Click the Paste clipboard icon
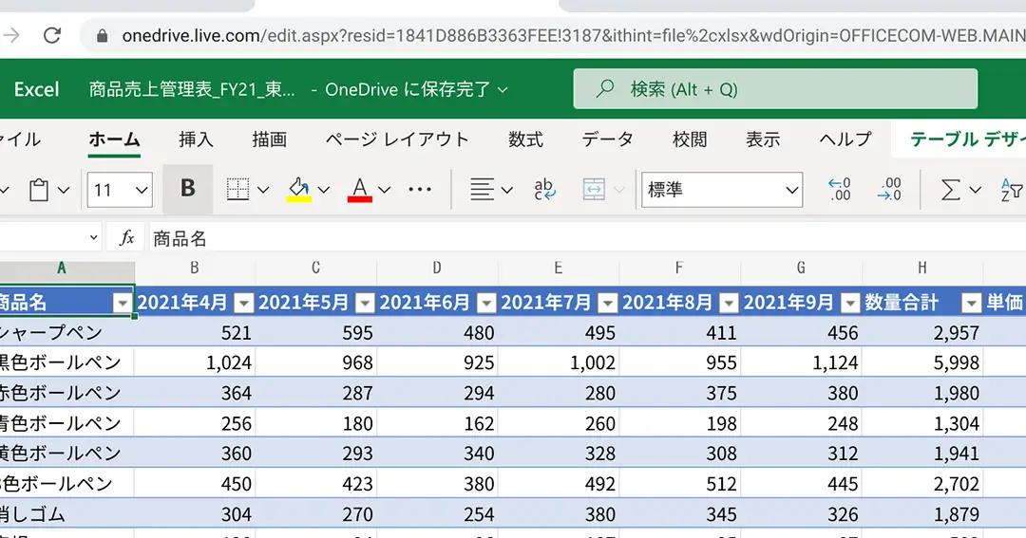 pos(39,190)
